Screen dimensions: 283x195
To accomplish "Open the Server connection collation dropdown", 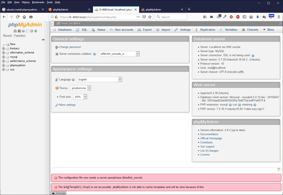I will tap(119, 54).
